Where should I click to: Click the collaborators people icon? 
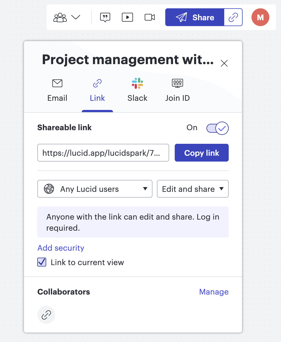(60, 17)
